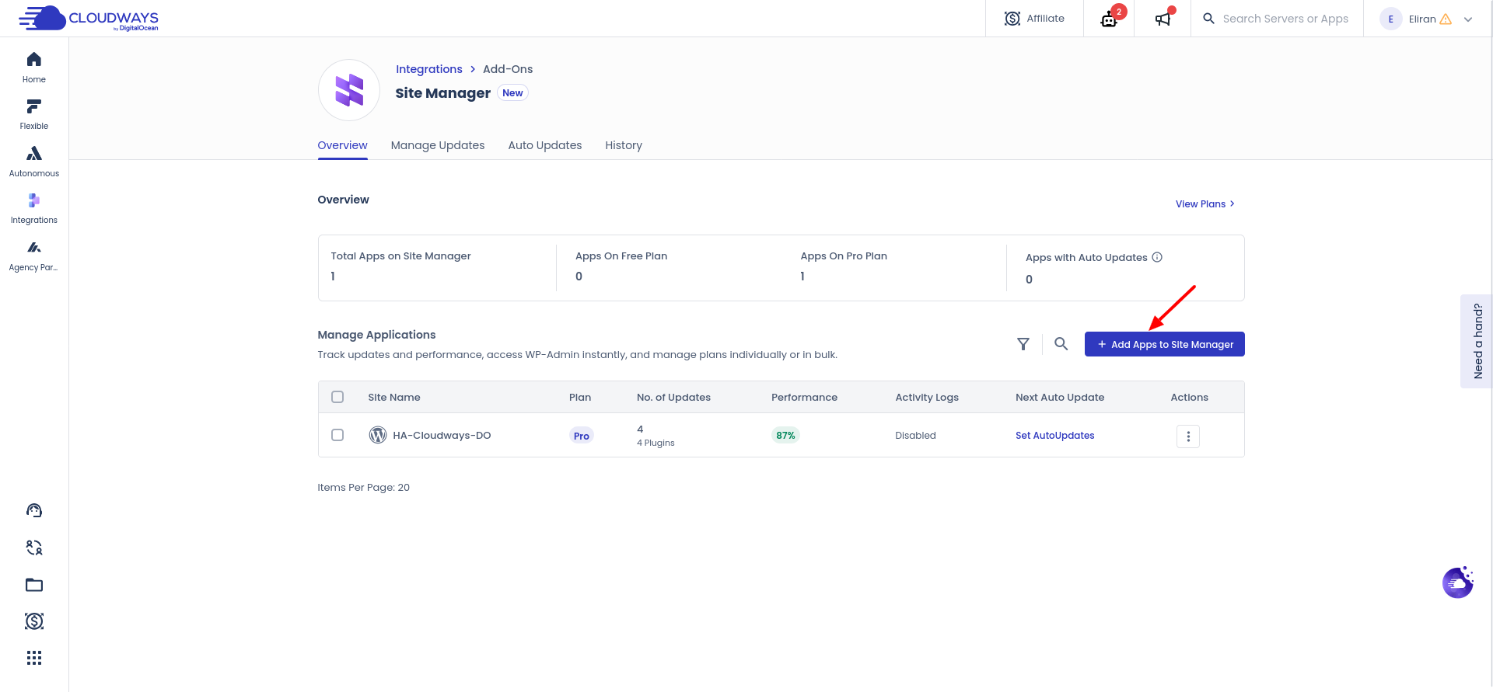Open the projects folder icon in sidebar
The width and height of the screenshot is (1493, 692).
pyautogui.click(x=34, y=585)
